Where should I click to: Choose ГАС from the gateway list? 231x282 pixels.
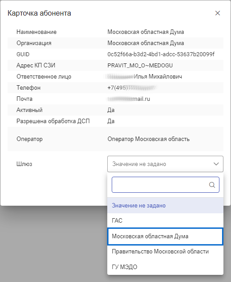click(165, 220)
